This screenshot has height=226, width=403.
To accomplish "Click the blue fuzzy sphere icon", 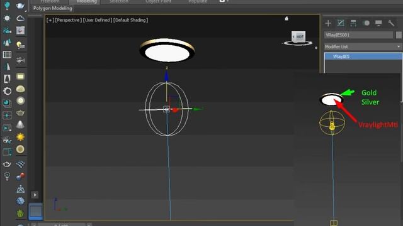I will (x=20, y=201).
